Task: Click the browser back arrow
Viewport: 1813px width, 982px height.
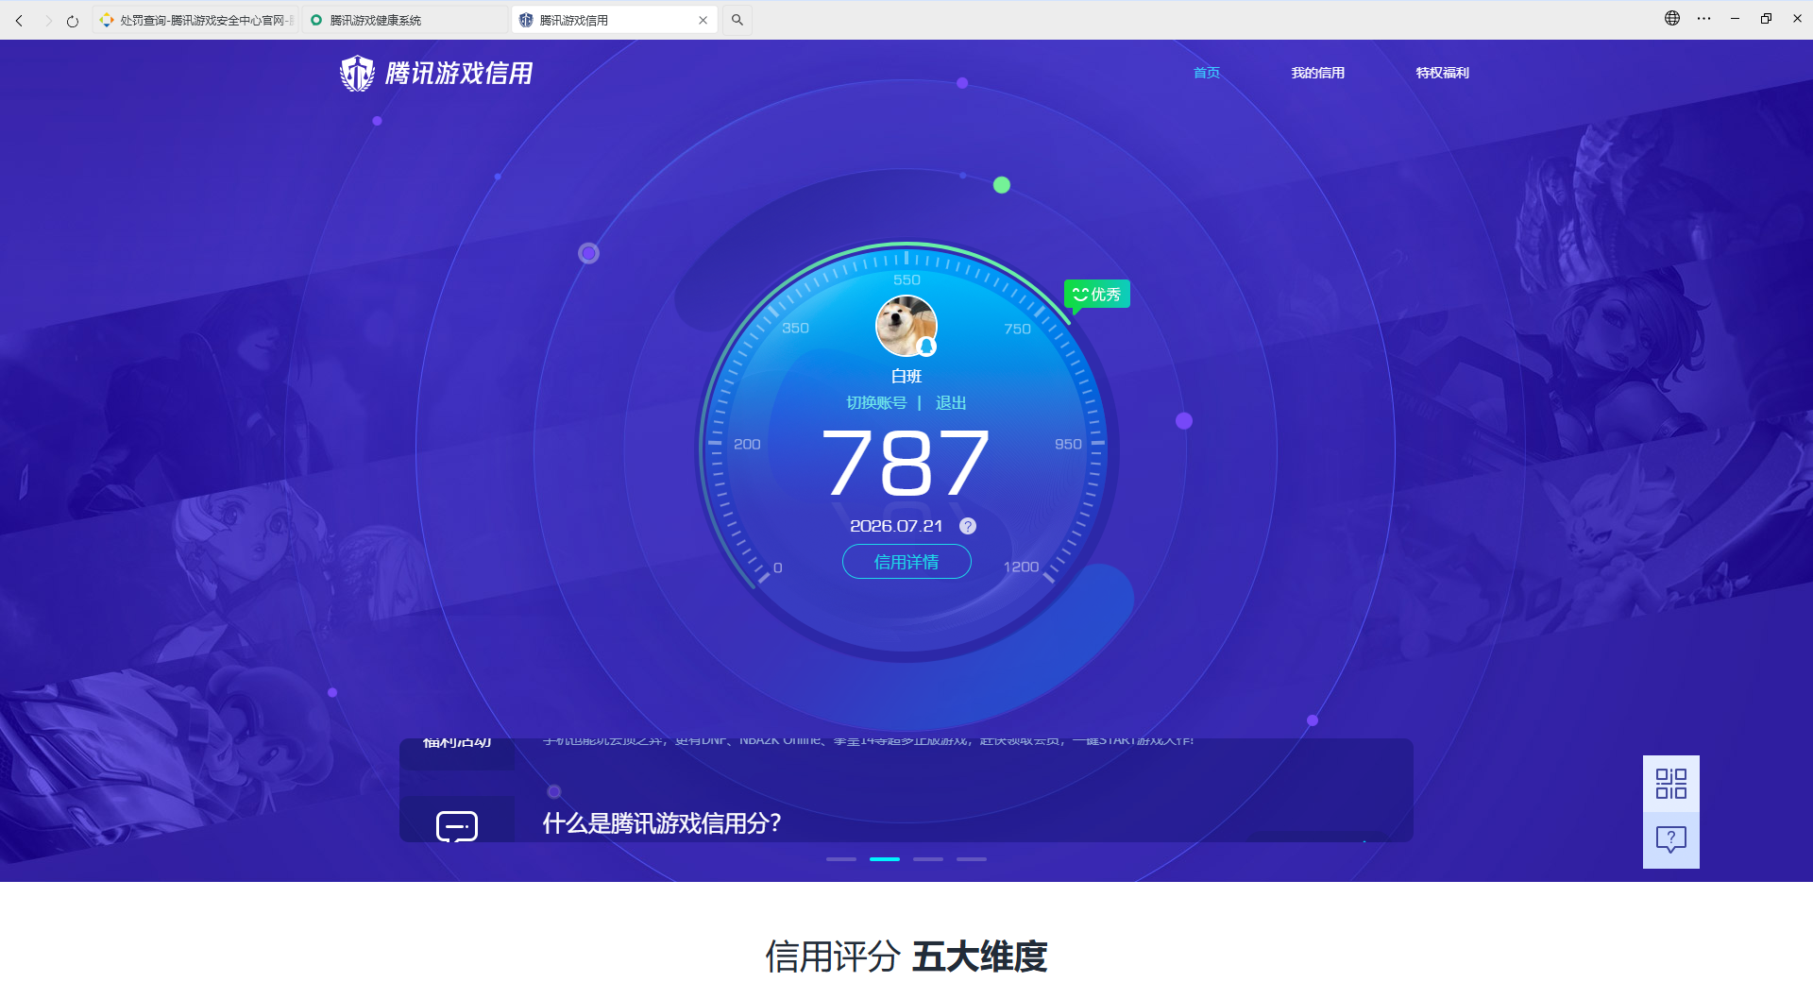Action: pos(19,20)
